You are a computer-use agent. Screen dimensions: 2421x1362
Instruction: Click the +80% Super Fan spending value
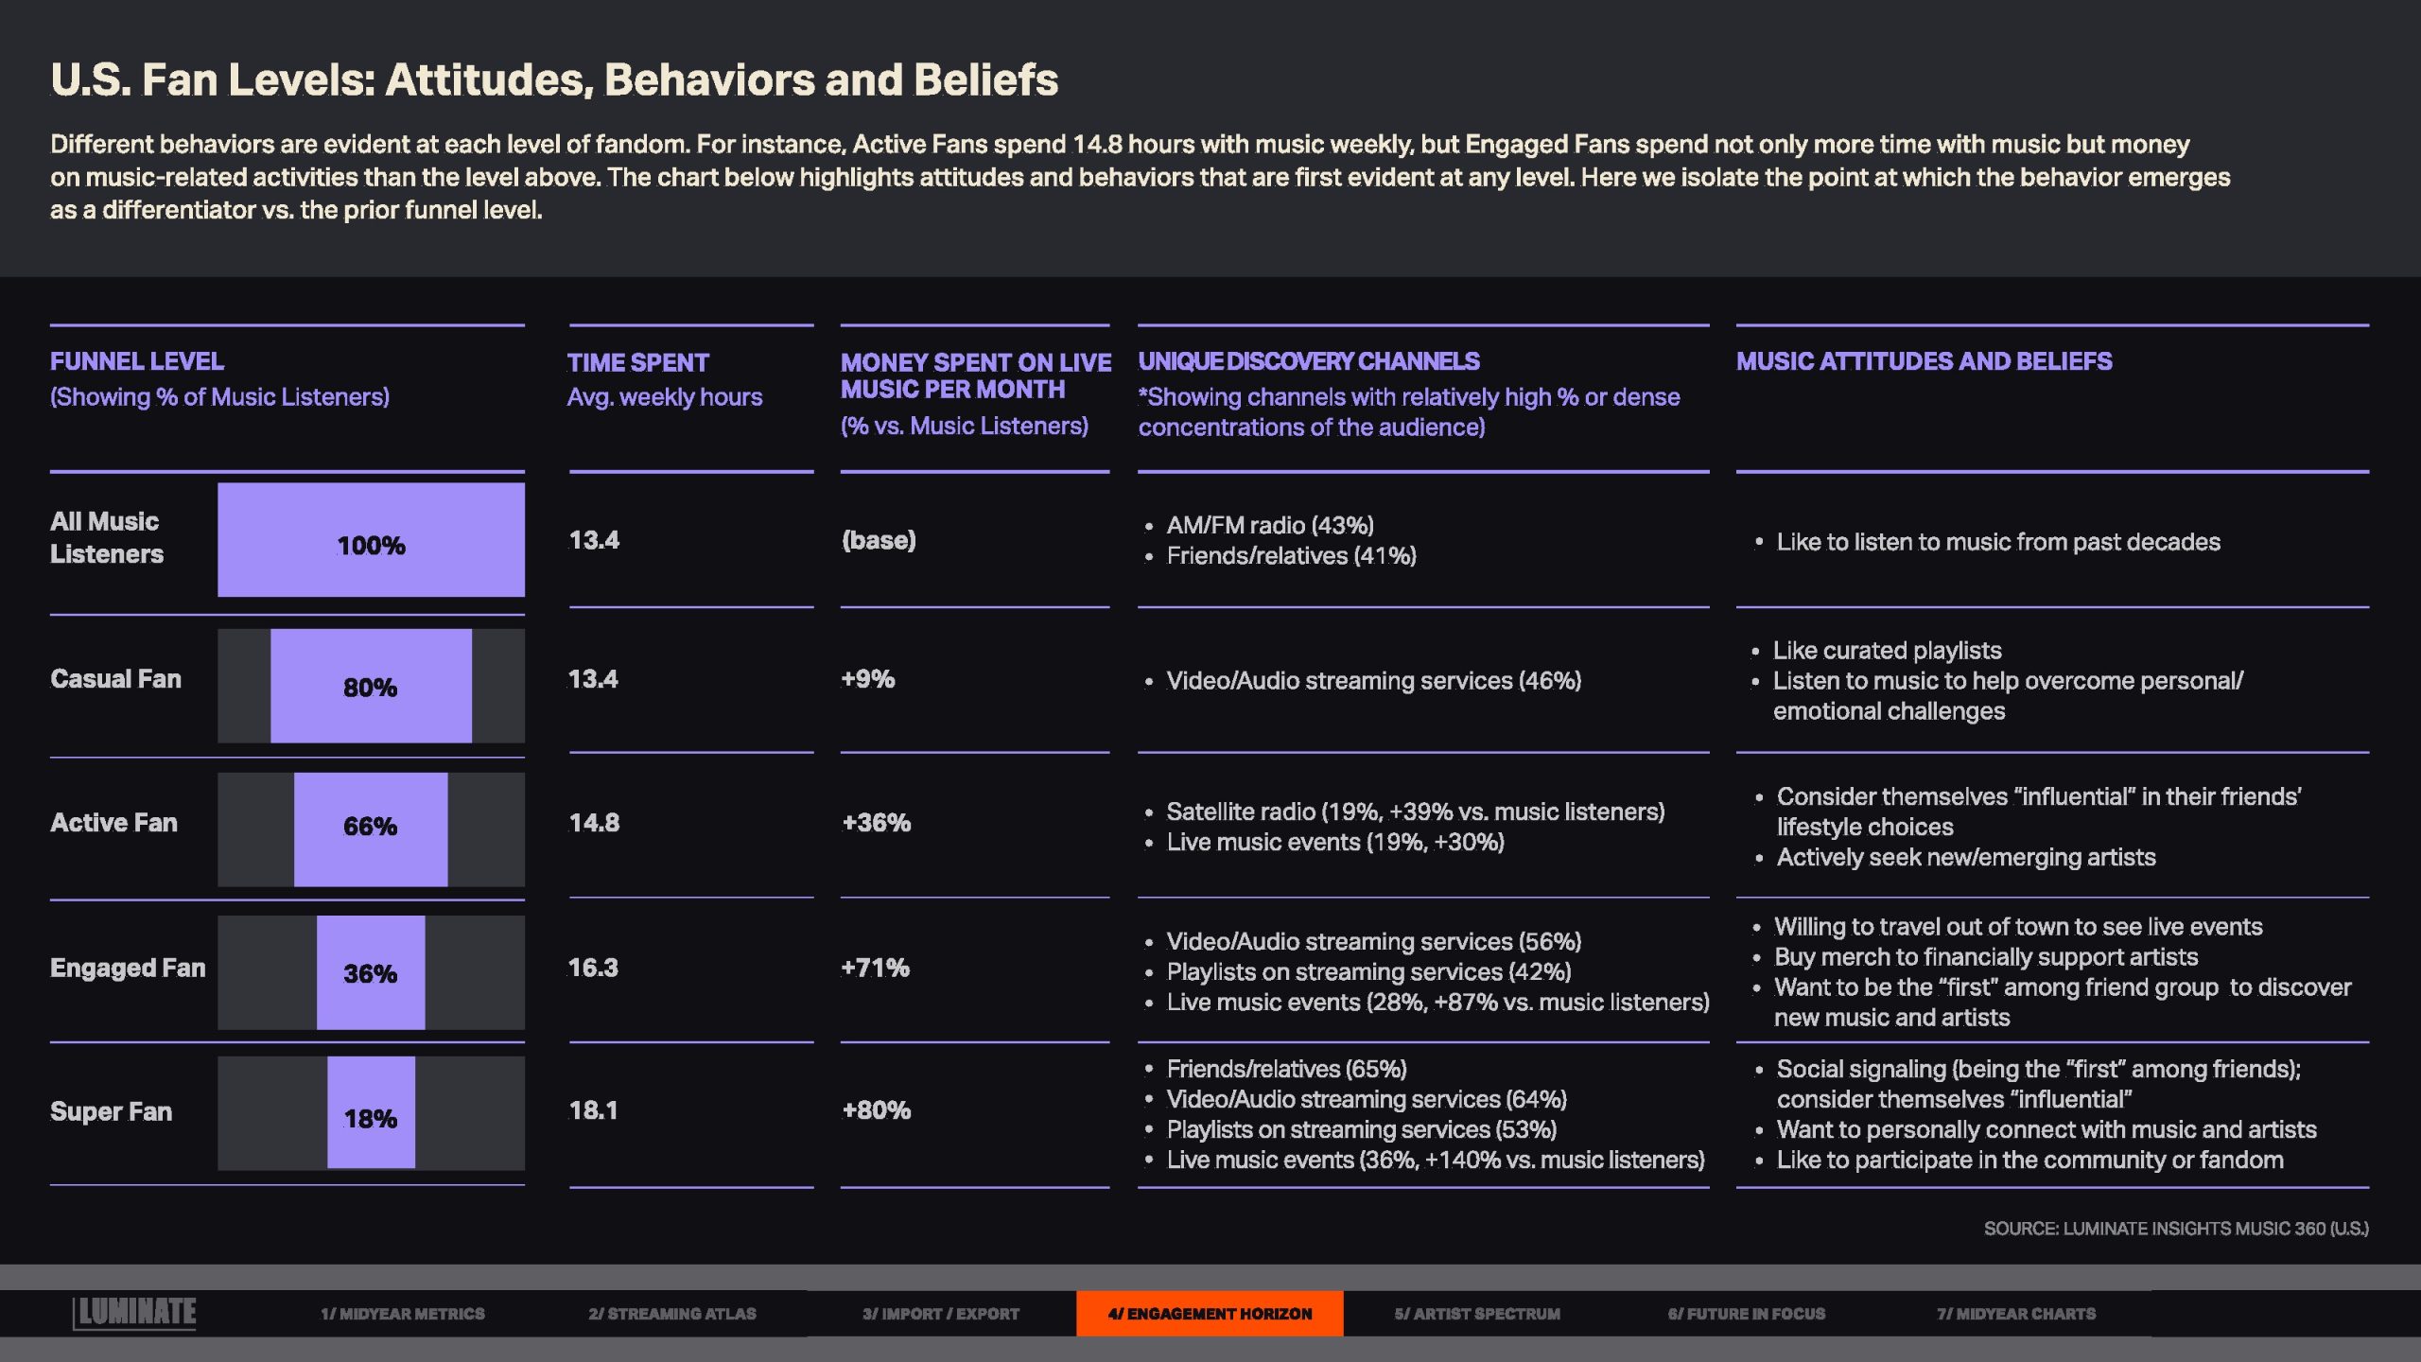click(877, 1110)
